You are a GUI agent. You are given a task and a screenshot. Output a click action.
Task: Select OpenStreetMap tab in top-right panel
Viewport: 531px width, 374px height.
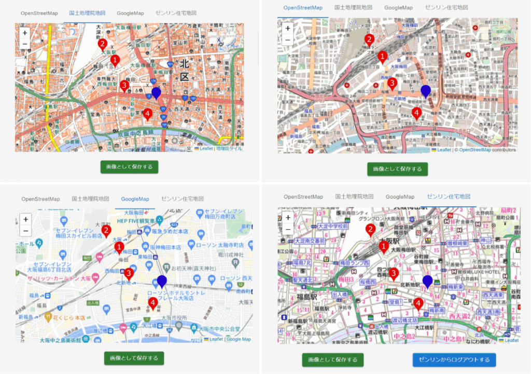pos(303,7)
